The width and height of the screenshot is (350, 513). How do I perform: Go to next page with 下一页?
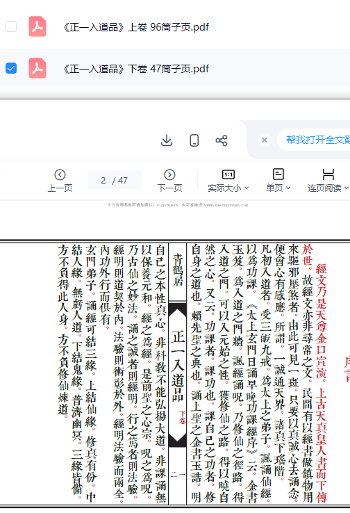click(x=169, y=181)
